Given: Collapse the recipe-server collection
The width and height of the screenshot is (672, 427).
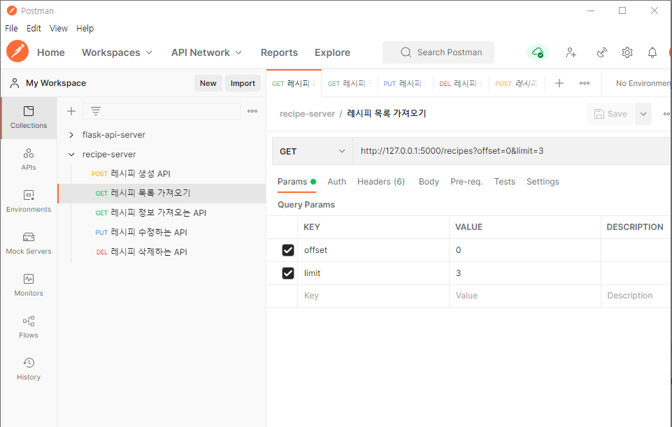Looking at the screenshot, I should (x=71, y=154).
